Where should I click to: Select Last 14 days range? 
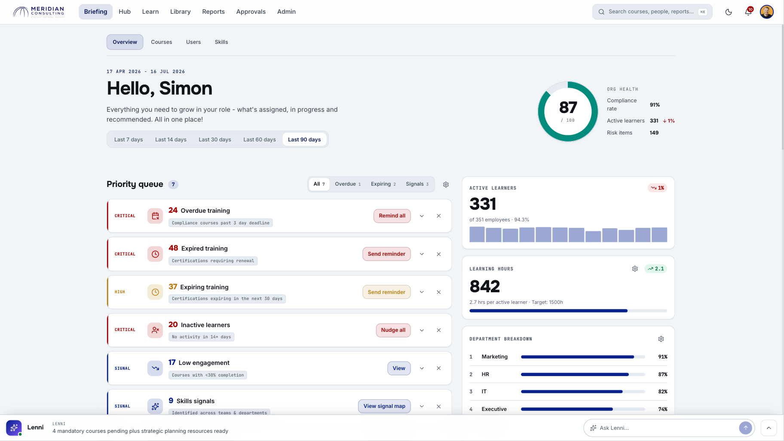click(171, 140)
